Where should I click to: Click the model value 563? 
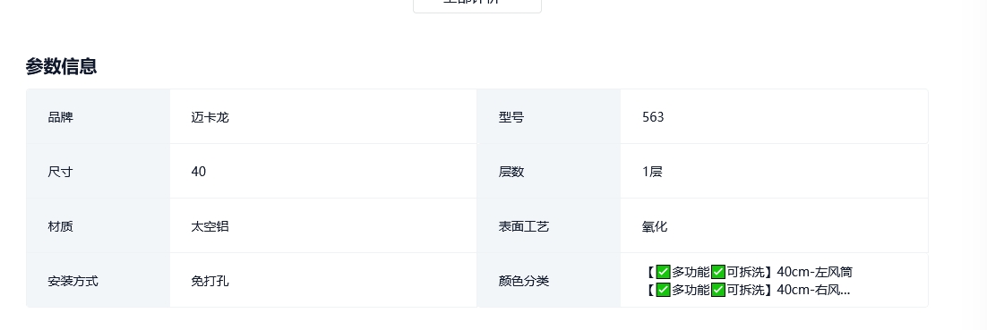(x=653, y=117)
